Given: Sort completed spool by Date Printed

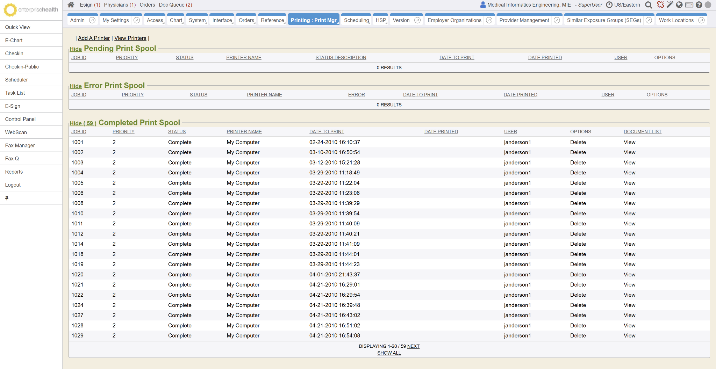Looking at the screenshot, I should point(441,132).
